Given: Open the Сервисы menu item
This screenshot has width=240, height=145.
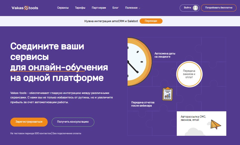Looking at the screenshot, I should click(63, 8).
